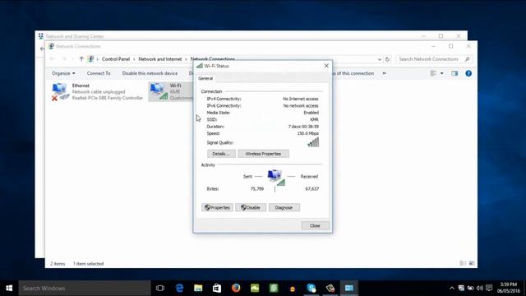Toggle the preview pane icon
526x296 pixels.
(x=454, y=73)
